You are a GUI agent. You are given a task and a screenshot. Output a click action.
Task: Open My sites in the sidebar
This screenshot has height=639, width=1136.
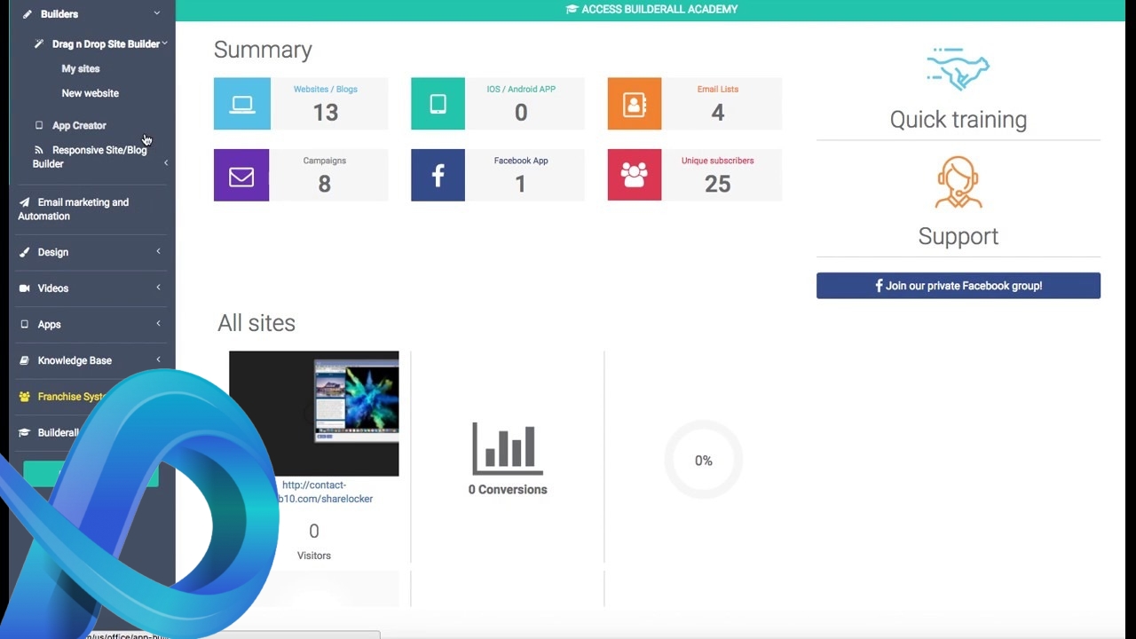(x=81, y=68)
